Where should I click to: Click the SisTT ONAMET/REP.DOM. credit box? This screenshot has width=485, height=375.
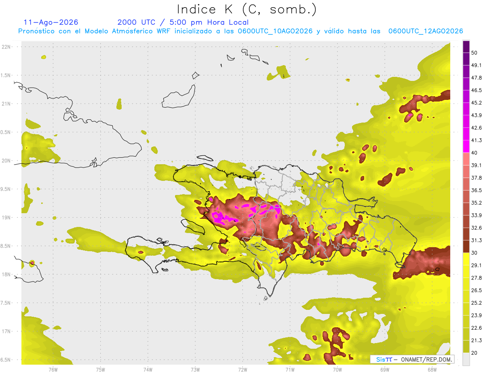pyautogui.click(x=412, y=359)
